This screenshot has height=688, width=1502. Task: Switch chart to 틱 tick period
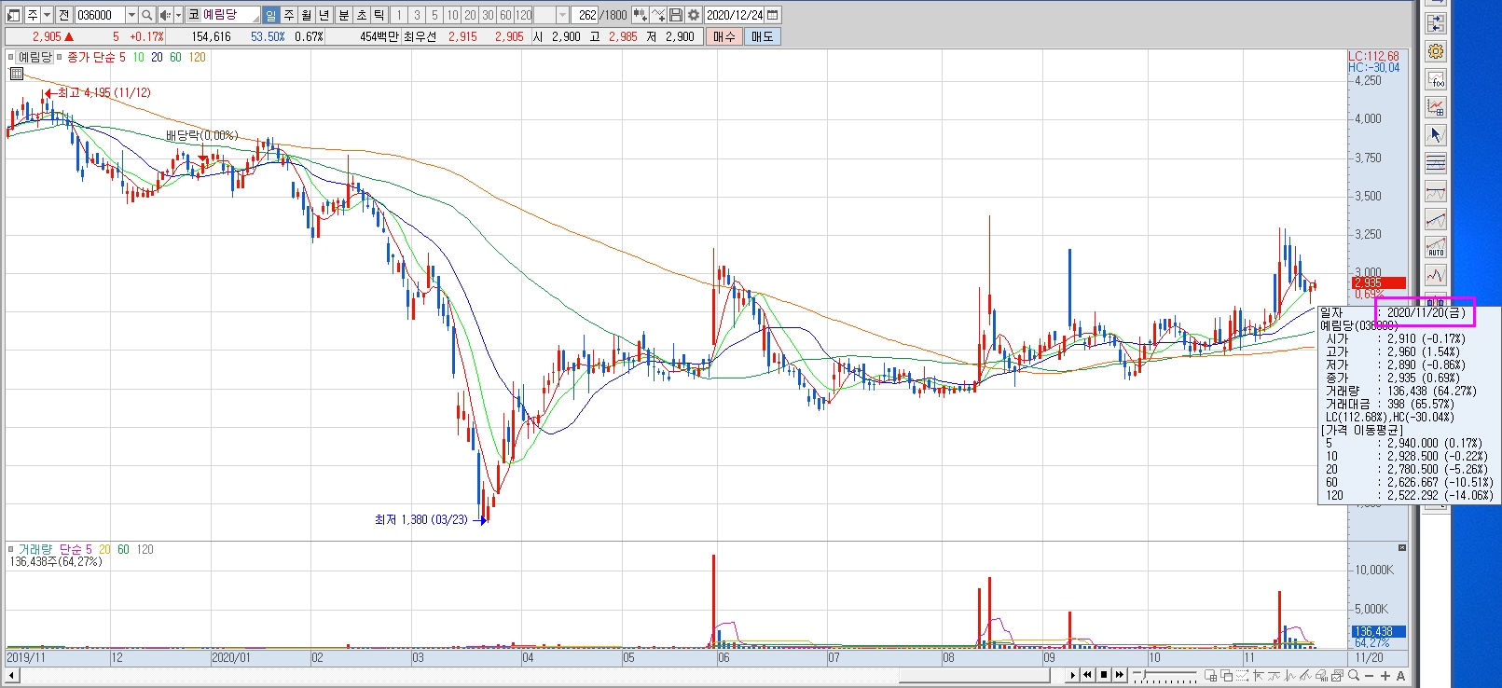379,15
